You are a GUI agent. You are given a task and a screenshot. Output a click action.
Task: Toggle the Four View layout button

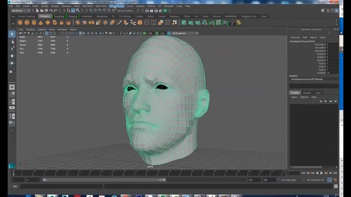tap(12, 94)
